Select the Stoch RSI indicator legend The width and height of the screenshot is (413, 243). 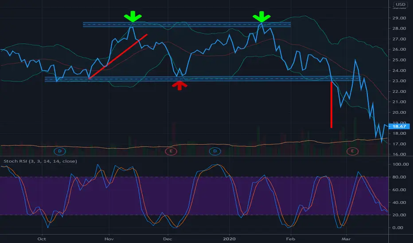40,161
